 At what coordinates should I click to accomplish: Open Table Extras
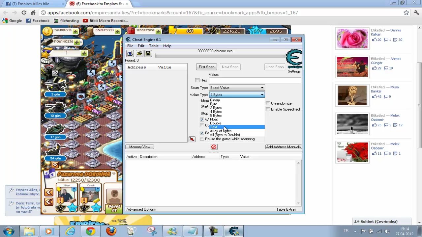(286, 209)
